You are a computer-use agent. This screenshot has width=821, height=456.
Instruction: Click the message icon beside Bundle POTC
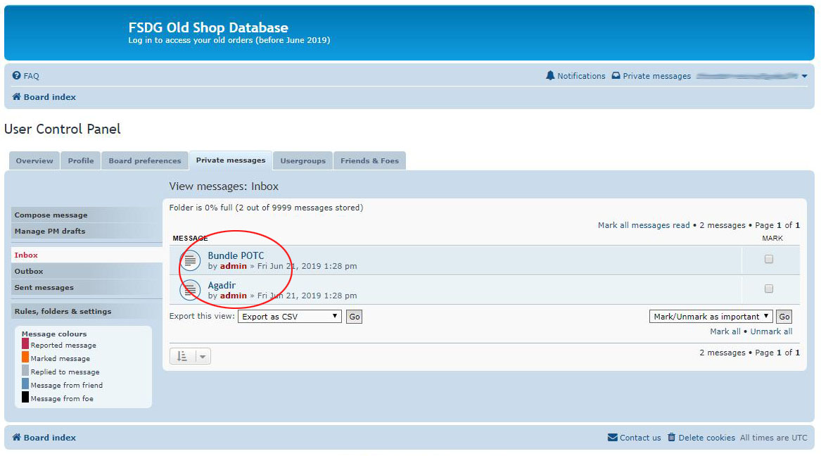pos(190,260)
